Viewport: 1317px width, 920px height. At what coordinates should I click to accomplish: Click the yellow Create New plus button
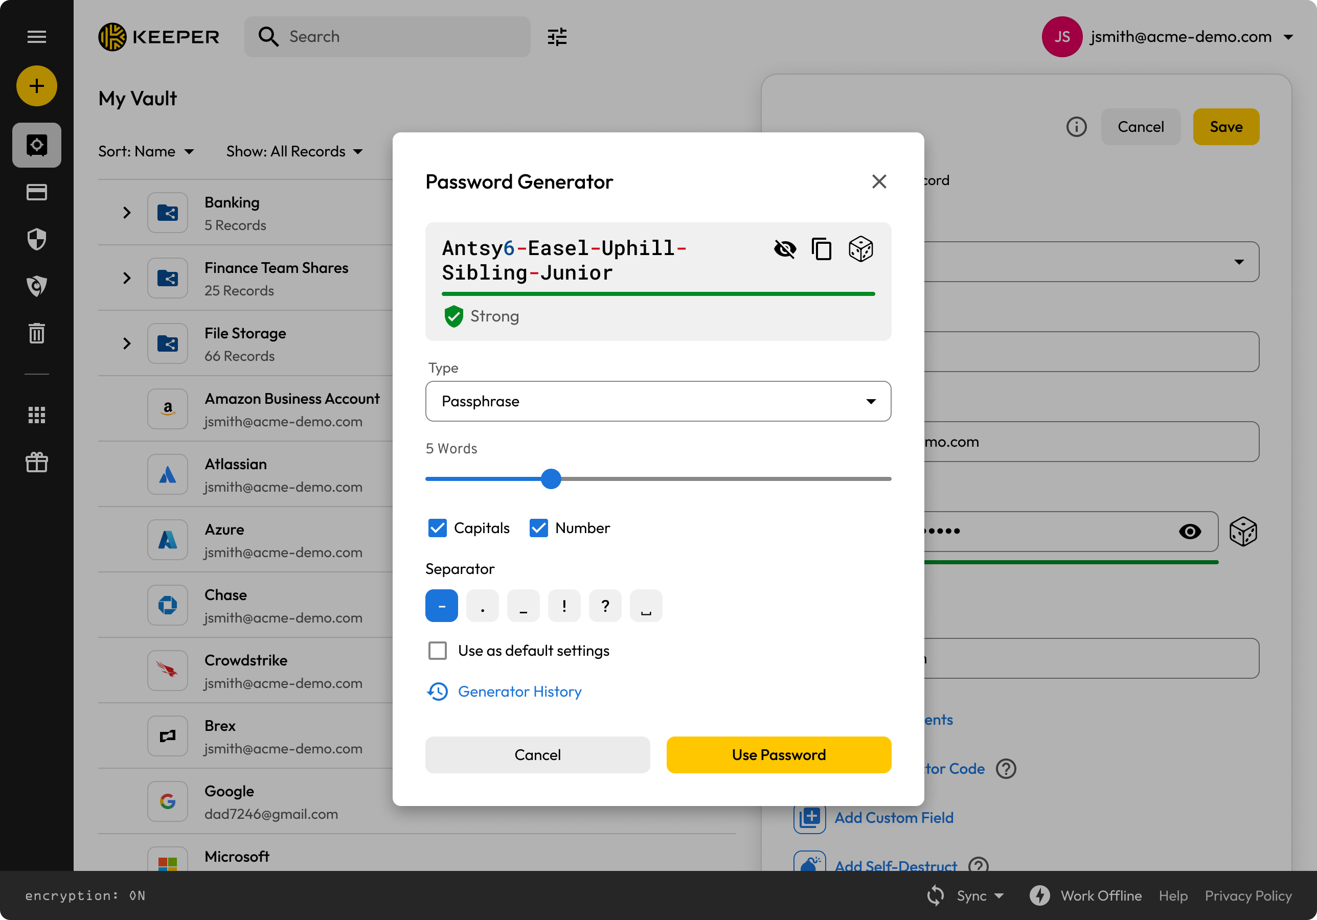(x=37, y=86)
